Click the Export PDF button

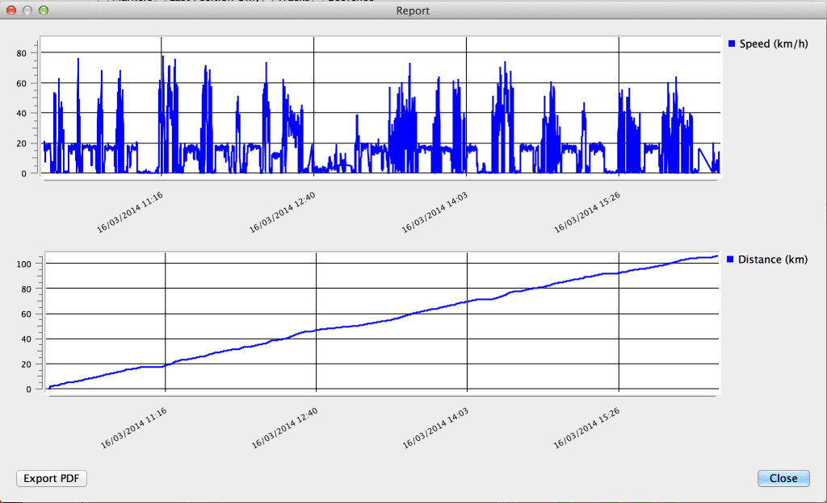[52, 478]
